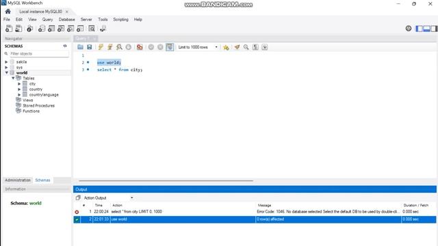Viewport: 438px width, 246px height.
Task: Execute statement under cursor icon
Action: (x=110, y=47)
